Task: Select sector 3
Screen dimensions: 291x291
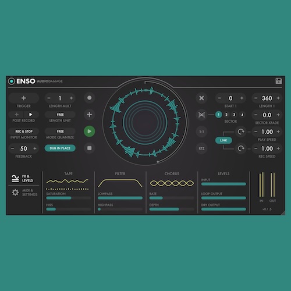Action: tap(234, 115)
